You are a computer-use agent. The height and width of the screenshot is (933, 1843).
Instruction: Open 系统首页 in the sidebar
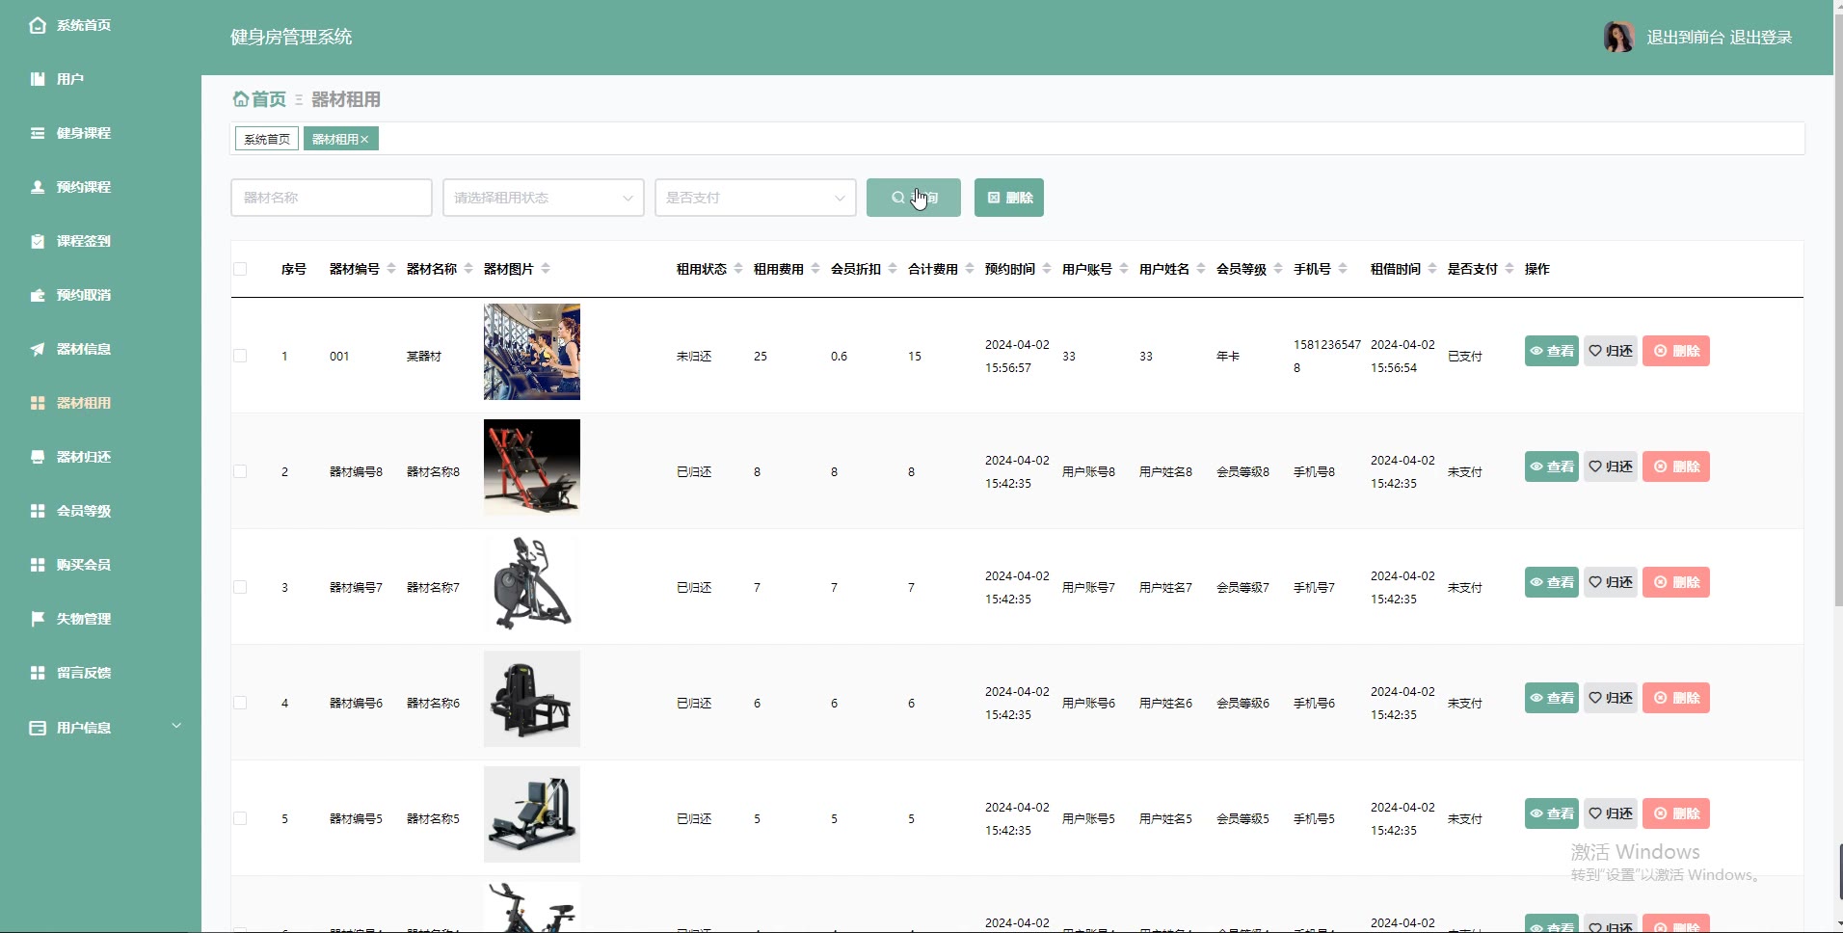point(83,25)
